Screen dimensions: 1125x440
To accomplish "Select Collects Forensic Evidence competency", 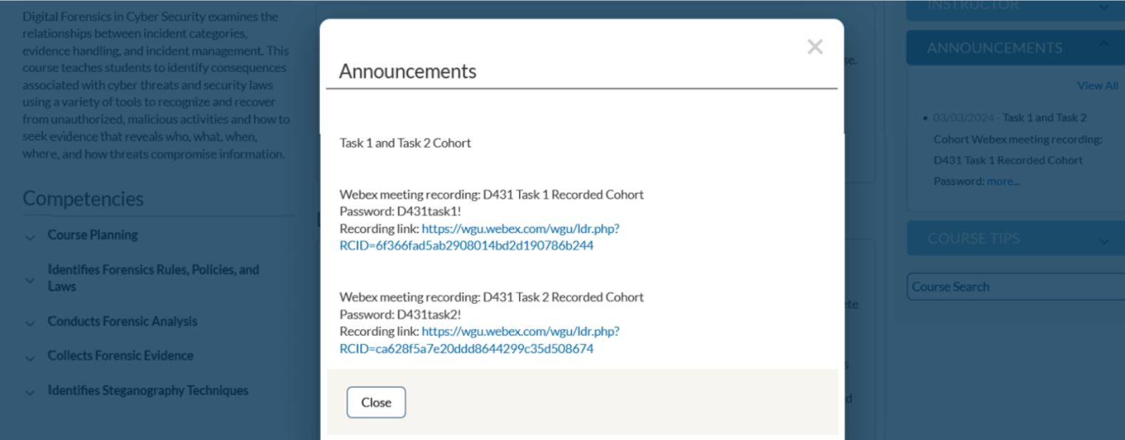I will 120,355.
